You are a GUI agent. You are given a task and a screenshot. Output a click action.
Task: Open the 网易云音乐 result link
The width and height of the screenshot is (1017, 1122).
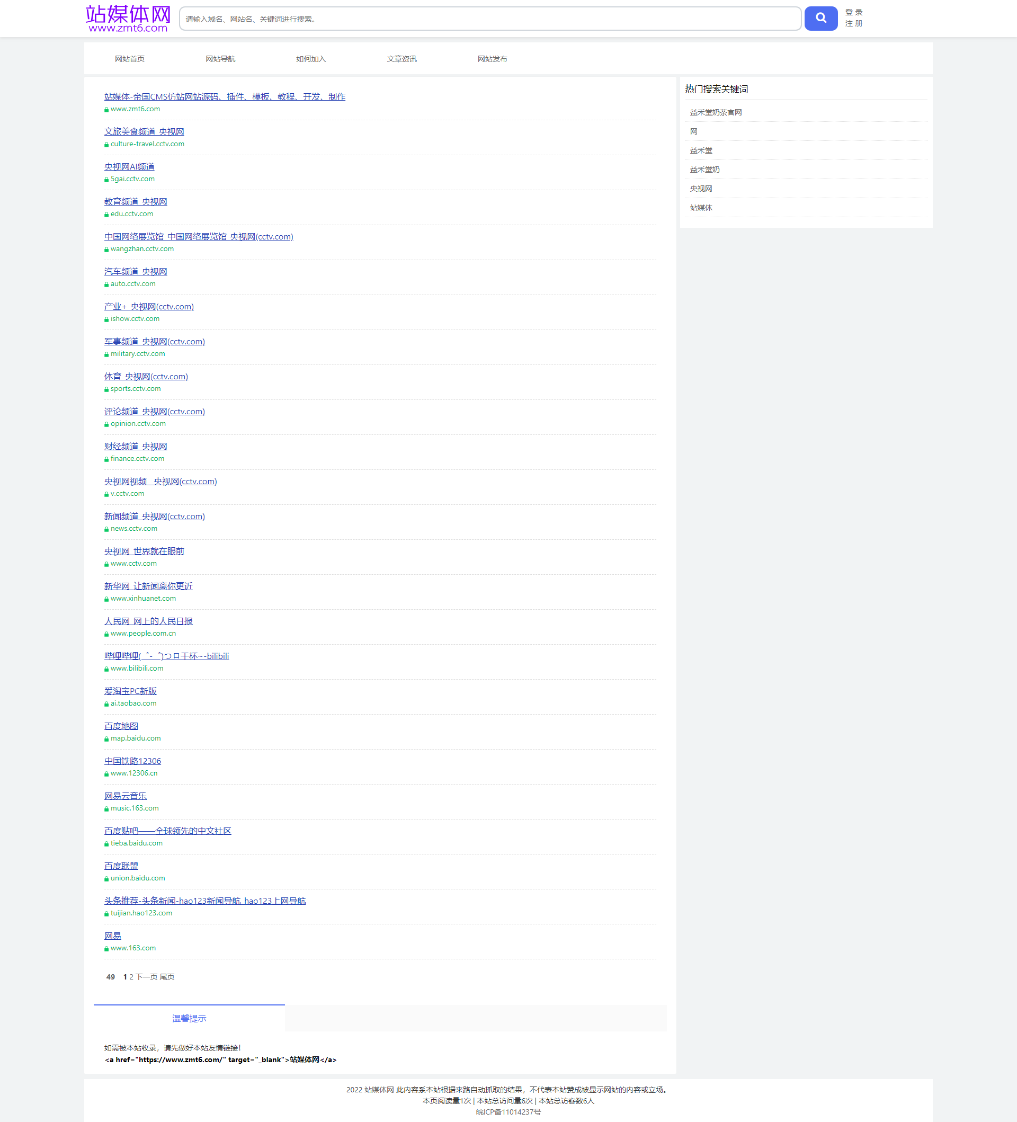pyautogui.click(x=126, y=796)
